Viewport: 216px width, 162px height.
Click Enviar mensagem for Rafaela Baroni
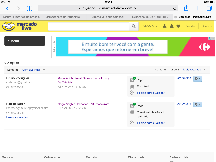point(18,117)
